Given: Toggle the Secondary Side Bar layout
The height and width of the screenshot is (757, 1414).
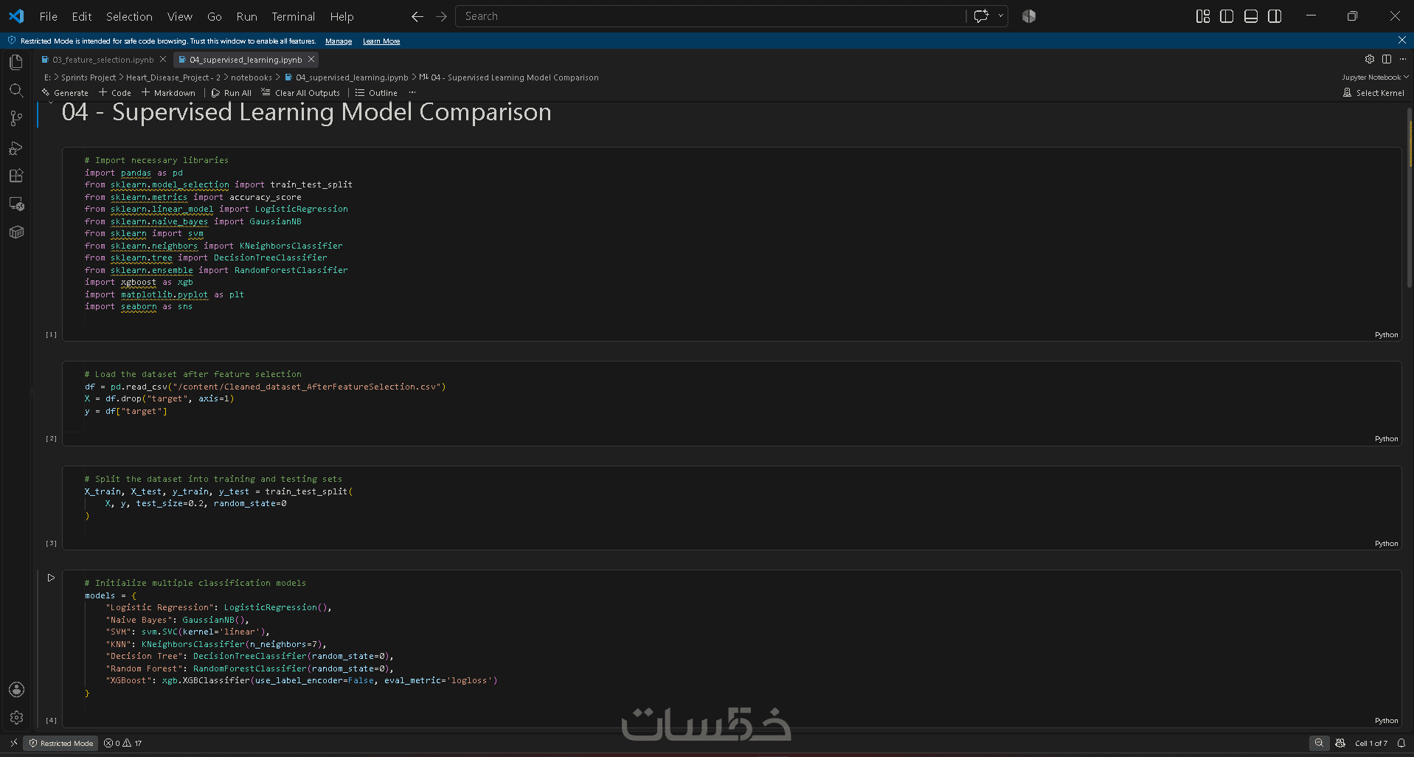Looking at the screenshot, I should tap(1275, 16).
